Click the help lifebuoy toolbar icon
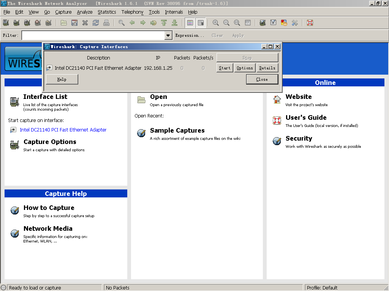The image size is (389, 291). point(310,23)
